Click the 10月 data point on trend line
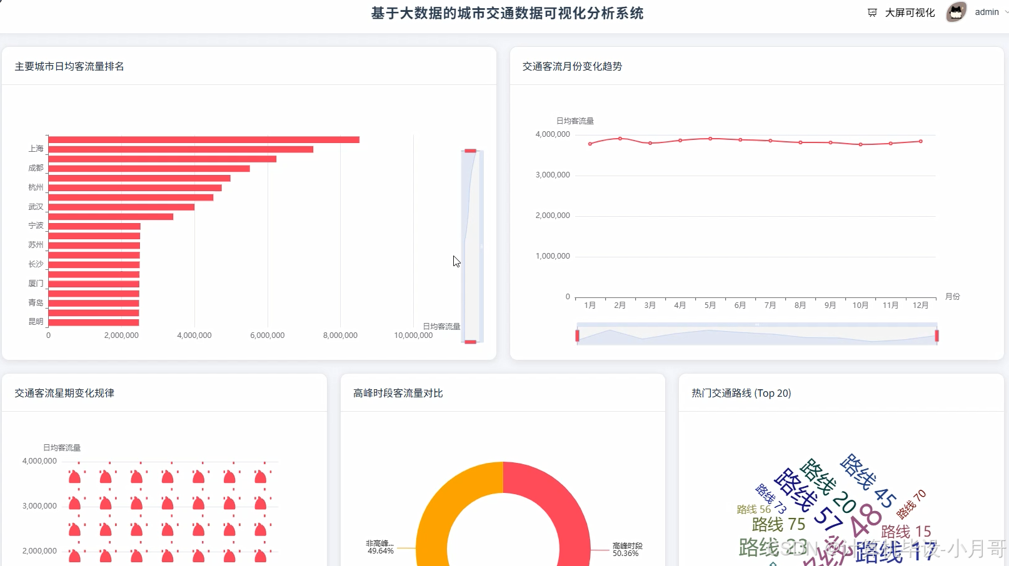1009x566 pixels. (x=861, y=144)
